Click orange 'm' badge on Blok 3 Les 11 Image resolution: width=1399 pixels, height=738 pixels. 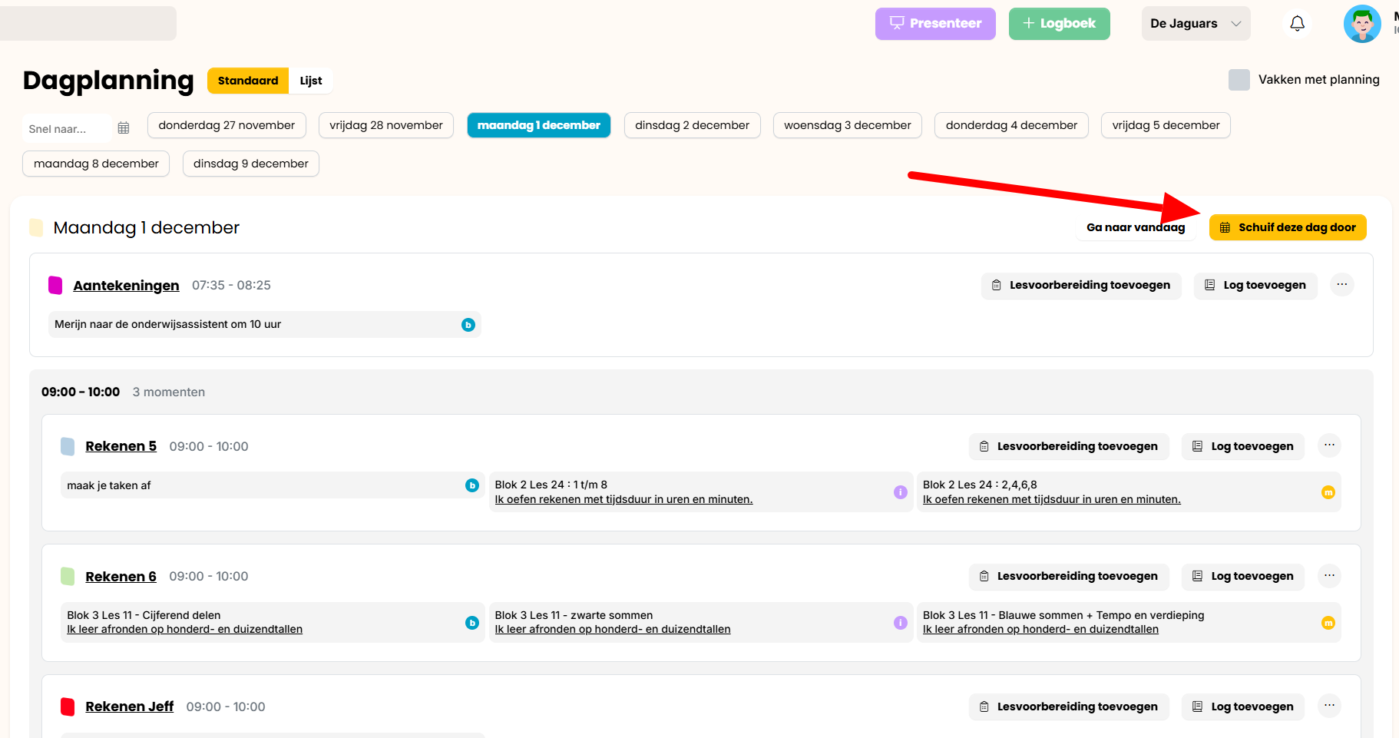[1328, 623]
